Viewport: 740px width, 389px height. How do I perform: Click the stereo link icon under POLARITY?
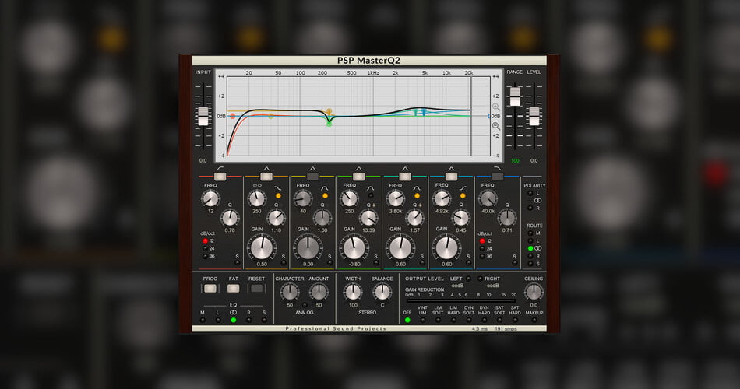[537, 200]
